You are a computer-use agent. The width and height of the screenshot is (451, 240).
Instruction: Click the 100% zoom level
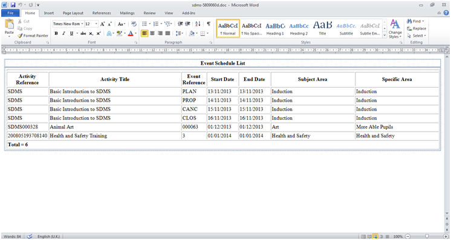(398, 236)
